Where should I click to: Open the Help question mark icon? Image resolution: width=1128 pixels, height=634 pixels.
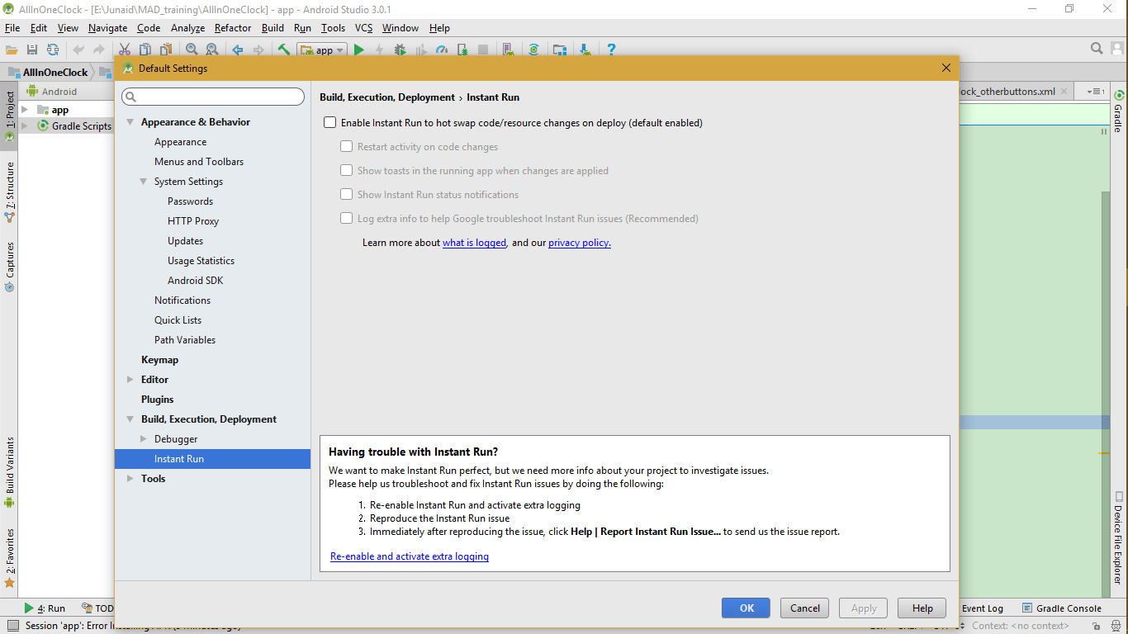click(x=611, y=50)
